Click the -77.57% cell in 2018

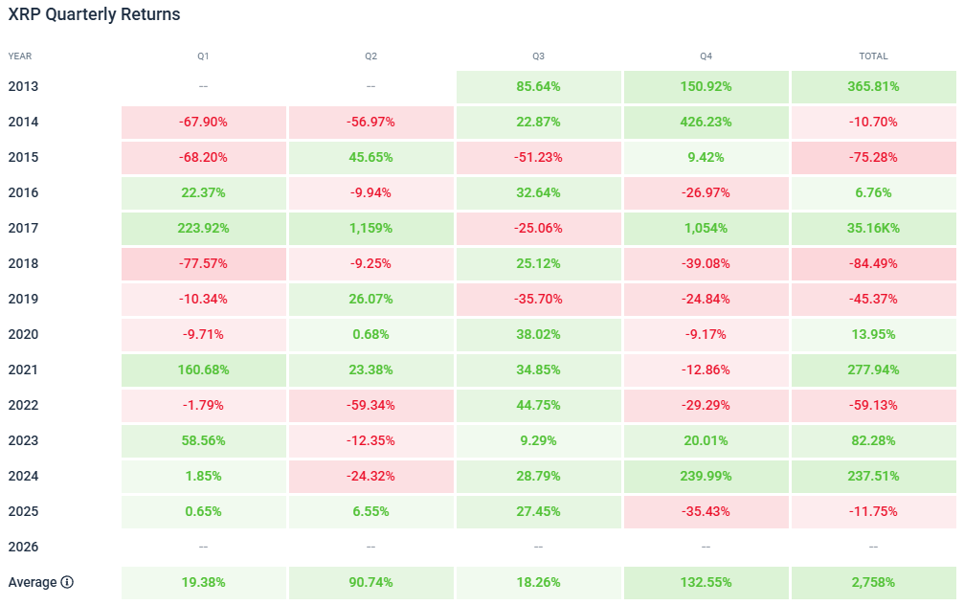point(203,263)
